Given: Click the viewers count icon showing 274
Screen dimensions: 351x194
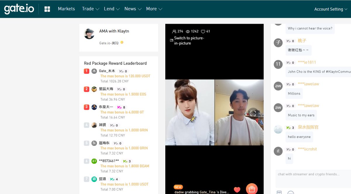Looking at the screenshot, I should pos(174,31).
